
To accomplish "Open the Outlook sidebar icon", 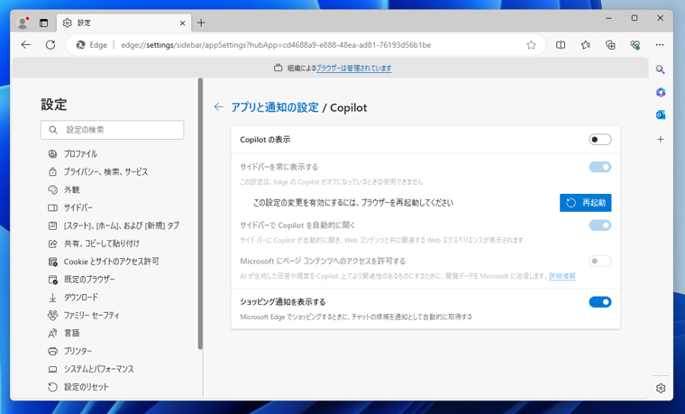I will coord(661,115).
